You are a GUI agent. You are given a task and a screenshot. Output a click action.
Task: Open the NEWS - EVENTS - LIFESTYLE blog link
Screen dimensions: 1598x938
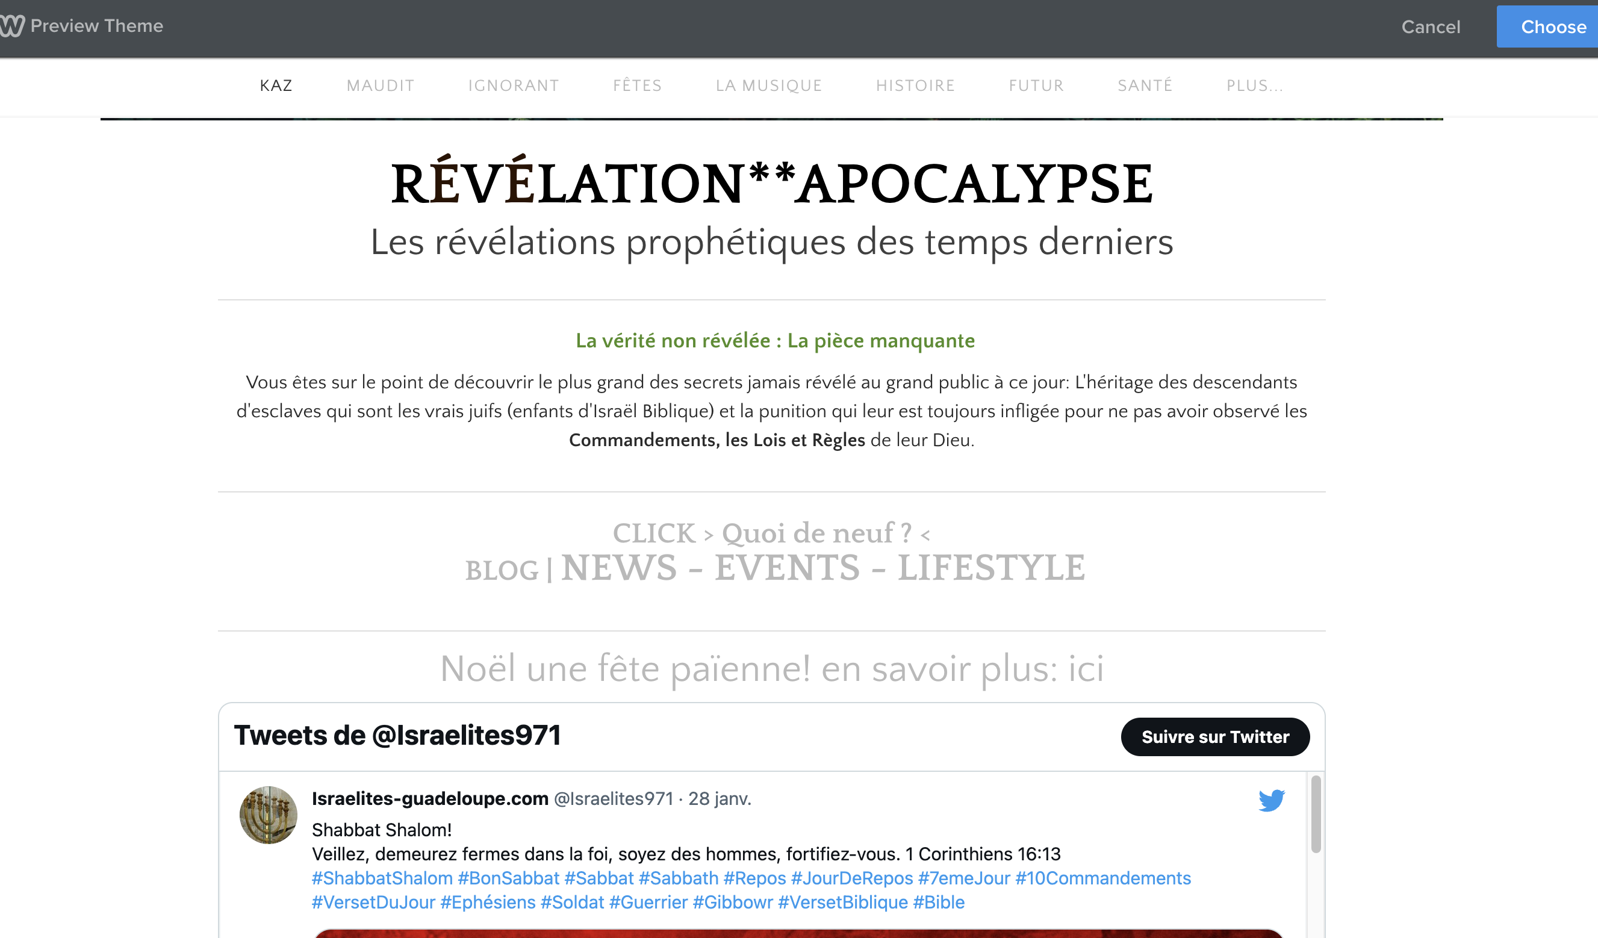coord(823,568)
